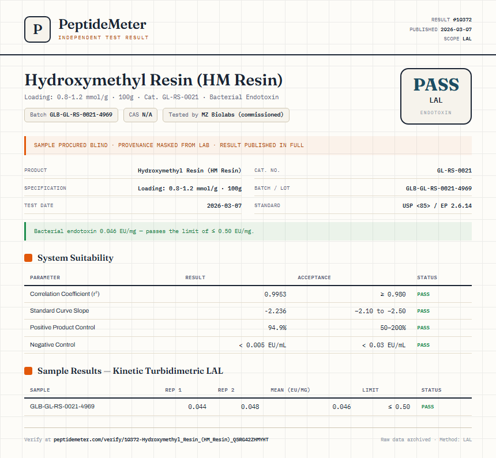Select the Rep 2 value 0.048

(250, 407)
